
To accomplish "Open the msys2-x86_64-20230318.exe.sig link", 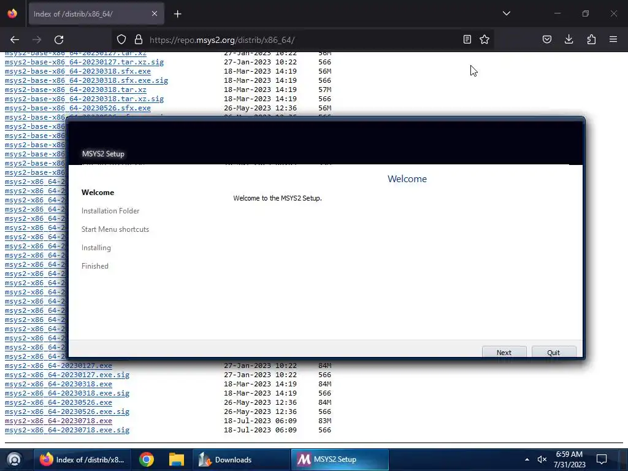I will coord(67,393).
